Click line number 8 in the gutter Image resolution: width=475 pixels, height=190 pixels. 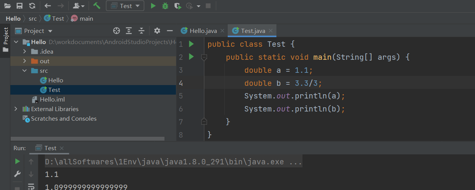pyautogui.click(x=181, y=134)
